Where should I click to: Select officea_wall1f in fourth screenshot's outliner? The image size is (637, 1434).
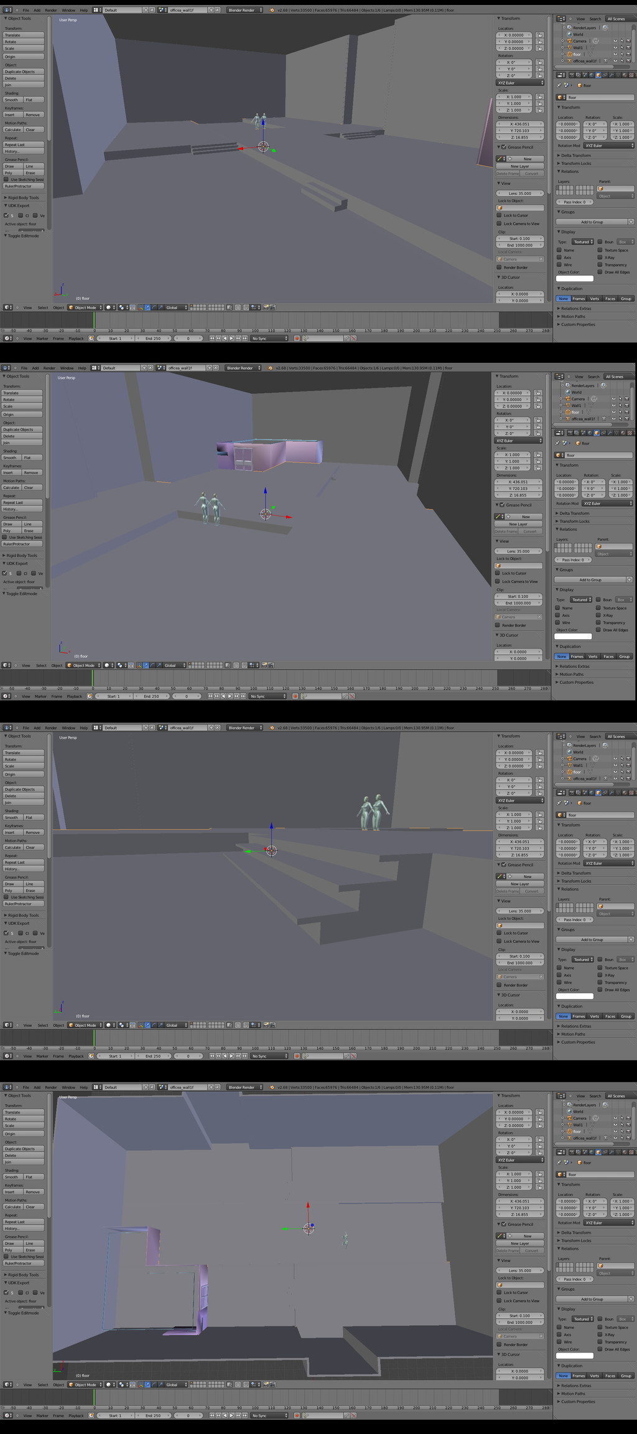pyautogui.click(x=585, y=1138)
